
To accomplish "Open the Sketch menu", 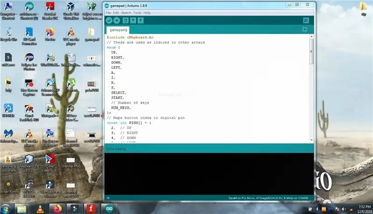I will 126,13.
